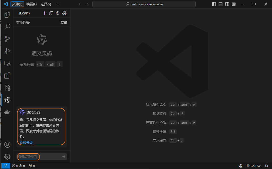Click the 转到文件 shortcut text
Screen dimensions: 272x169
pos(160,114)
